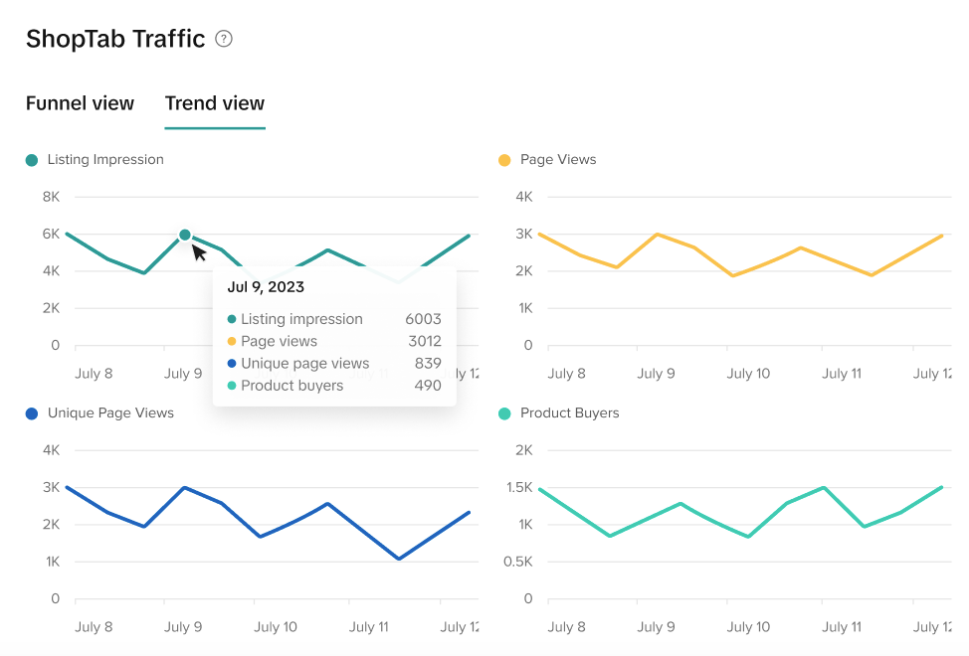Click July 11 on Unique Page Views axis

pyautogui.click(x=369, y=627)
